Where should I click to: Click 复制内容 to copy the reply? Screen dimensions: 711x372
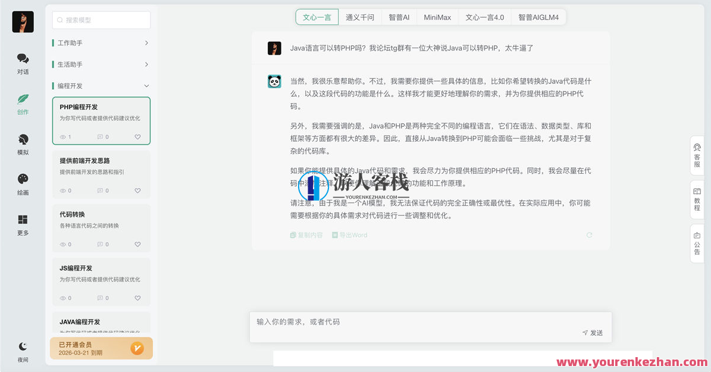click(306, 235)
